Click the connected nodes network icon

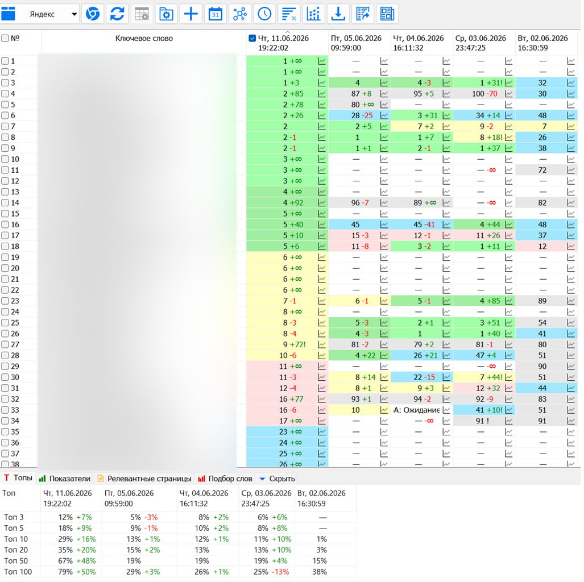(x=240, y=14)
